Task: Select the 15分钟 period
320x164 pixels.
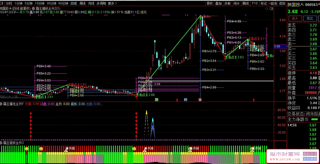Action: (39, 3)
